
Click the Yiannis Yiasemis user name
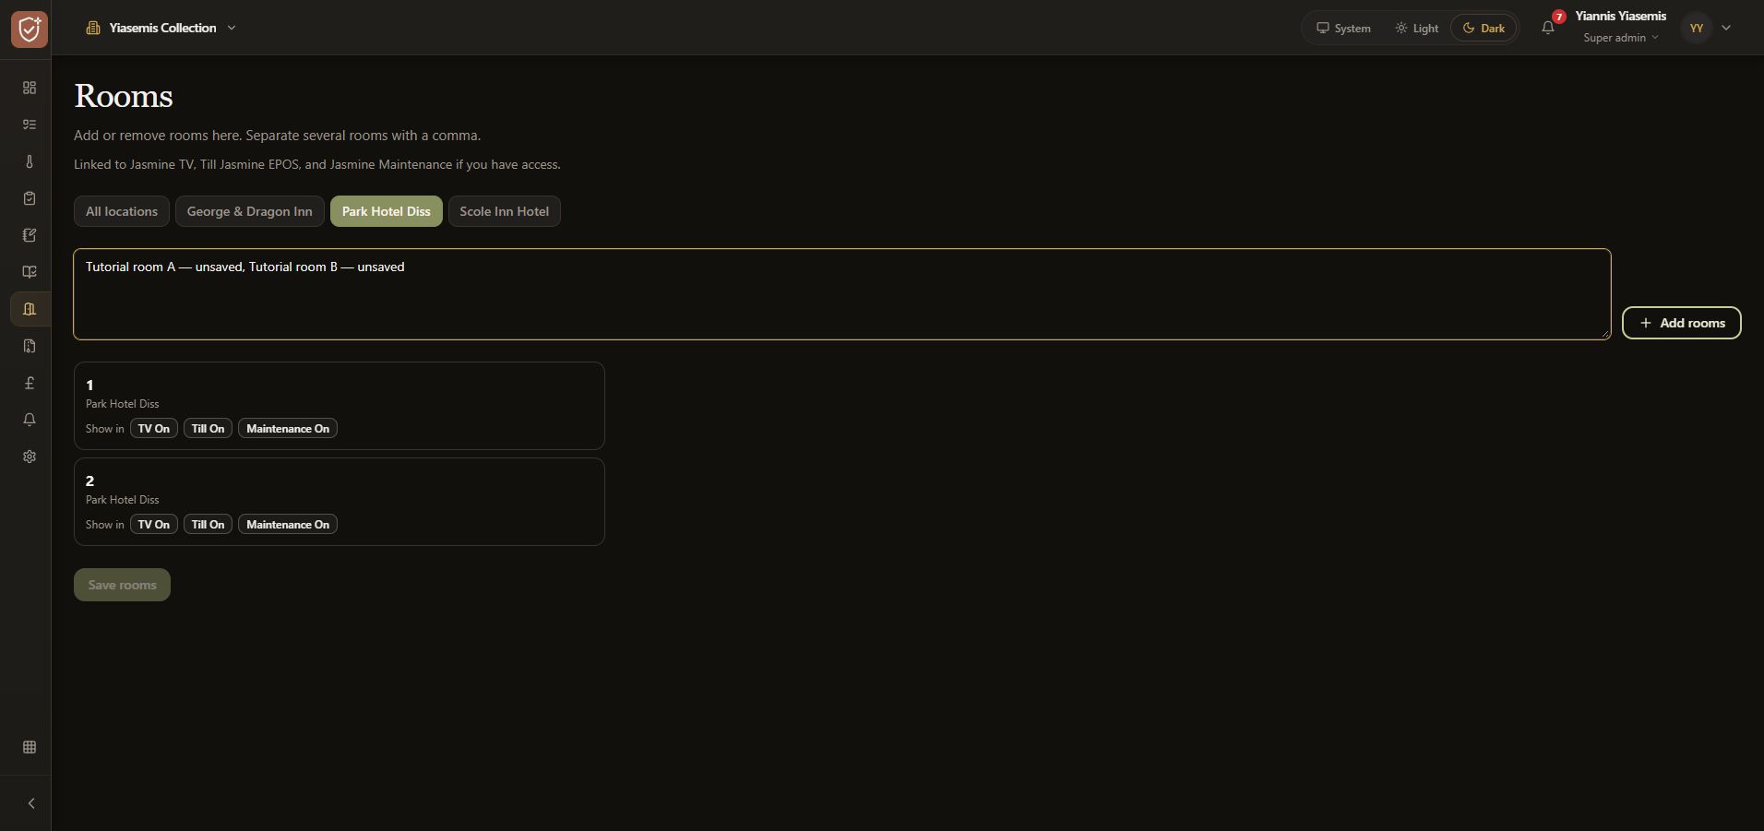1620,16
